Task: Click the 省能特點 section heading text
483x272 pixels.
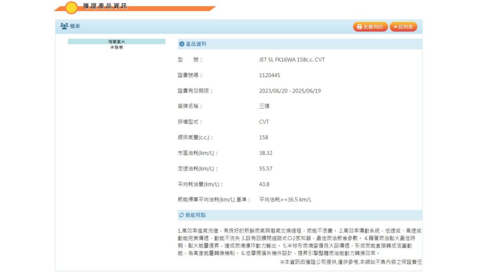Action: (x=195, y=215)
